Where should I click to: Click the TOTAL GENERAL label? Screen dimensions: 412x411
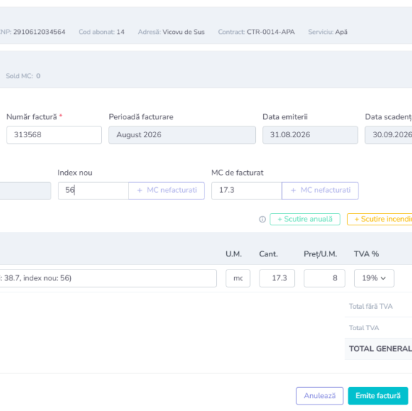click(x=380, y=349)
